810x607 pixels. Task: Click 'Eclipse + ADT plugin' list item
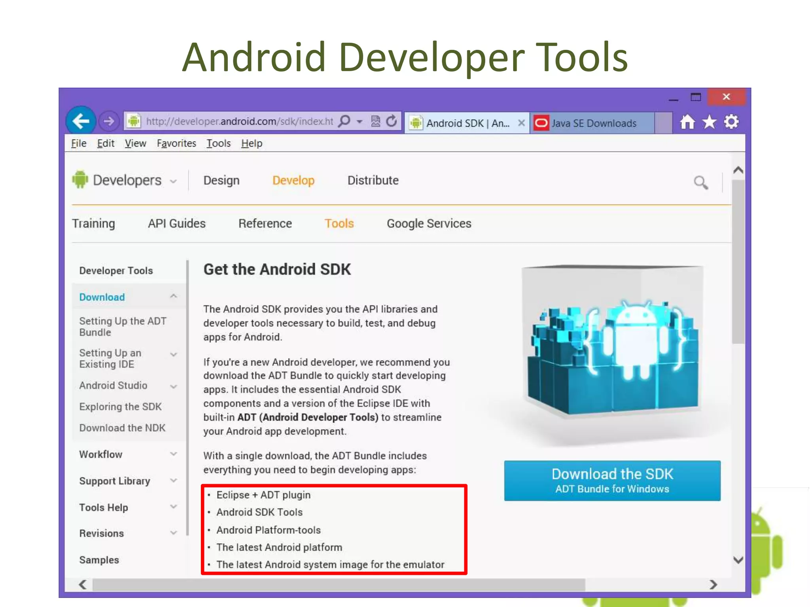(263, 495)
